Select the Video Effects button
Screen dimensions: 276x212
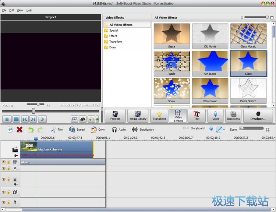pyautogui.click(x=178, y=116)
